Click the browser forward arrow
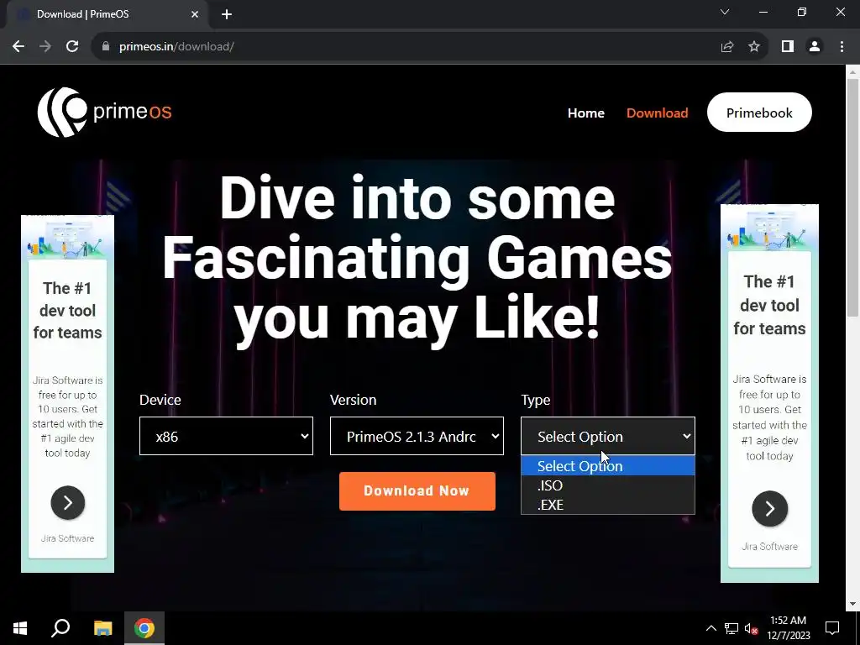The height and width of the screenshot is (645, 860). coord(45,47)
